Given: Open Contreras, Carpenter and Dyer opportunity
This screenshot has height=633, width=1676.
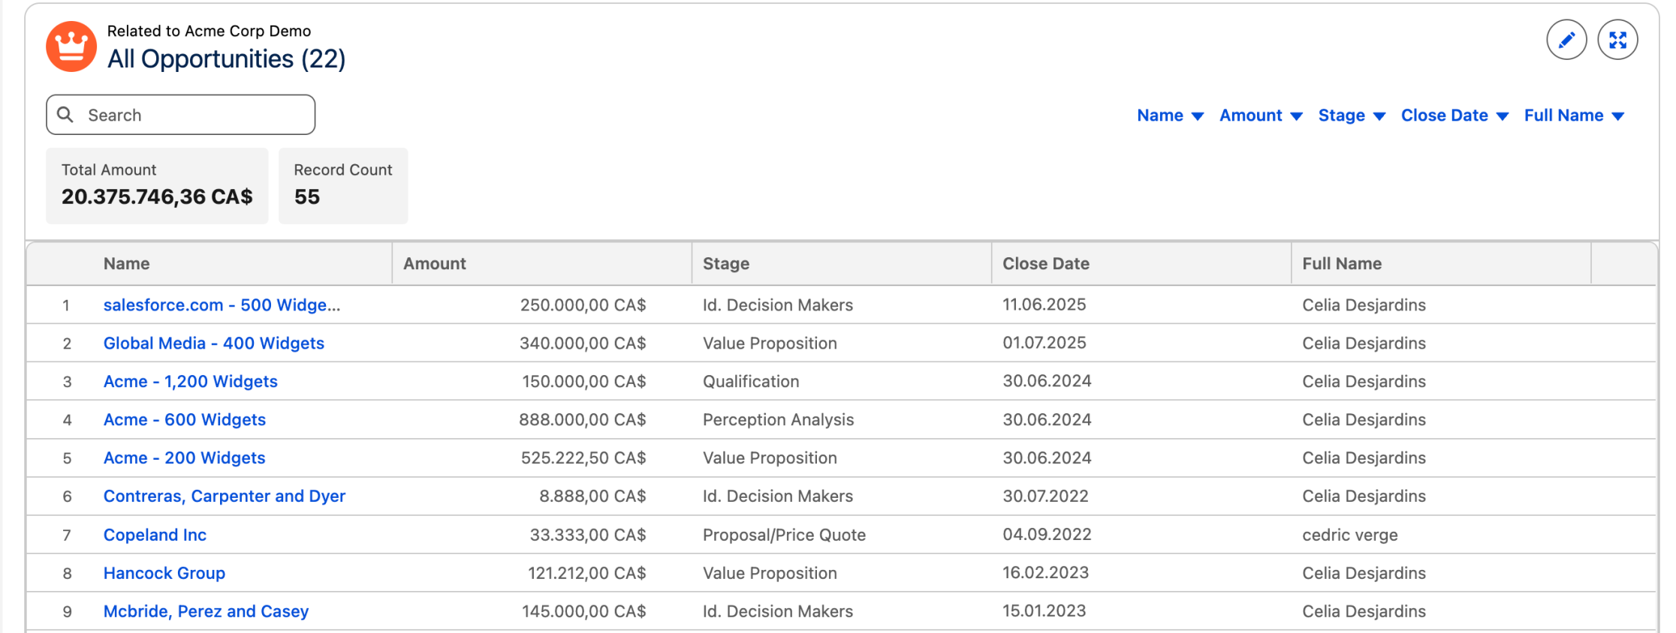Looking at the screenshot, I should click(225, 496).
